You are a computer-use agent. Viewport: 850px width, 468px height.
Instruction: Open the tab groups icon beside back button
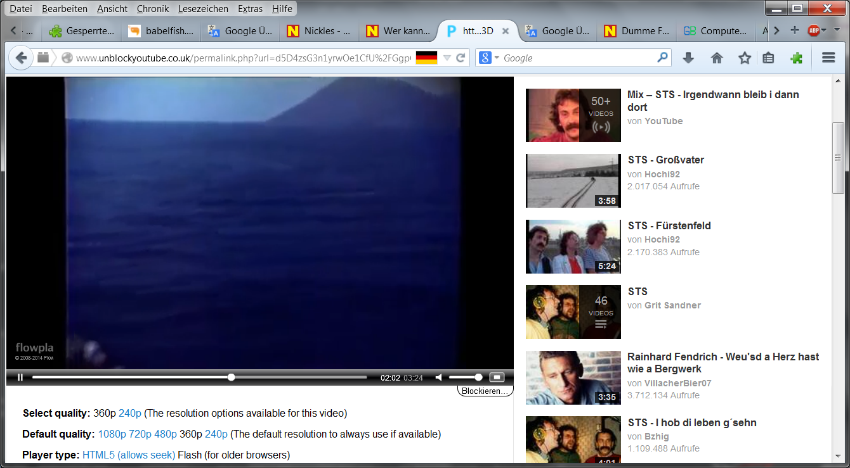coord(43,58)
